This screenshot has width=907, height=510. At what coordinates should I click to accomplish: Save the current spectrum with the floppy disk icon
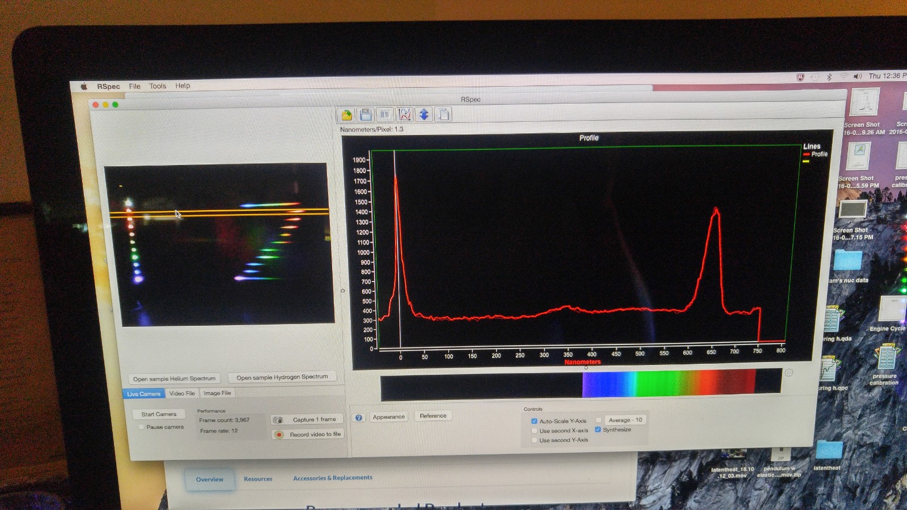[366, 114]
